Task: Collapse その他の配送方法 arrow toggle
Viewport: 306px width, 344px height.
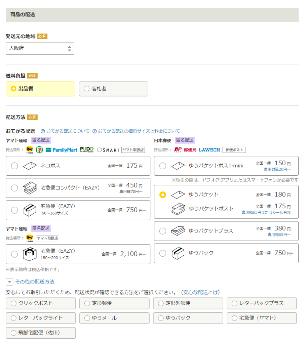Action: coord(9,282)
